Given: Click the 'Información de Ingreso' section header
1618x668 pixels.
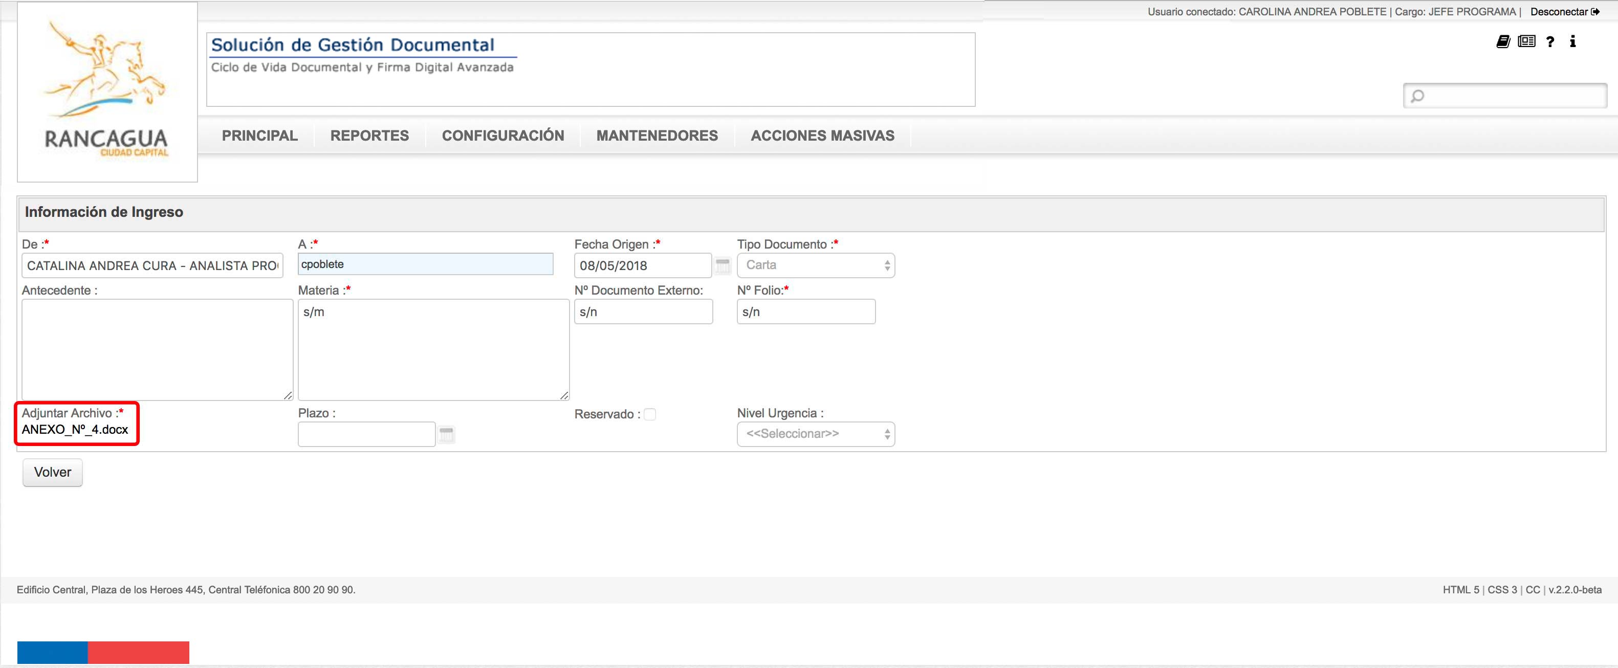Looking at the screenshot, I should click(104, 212).
